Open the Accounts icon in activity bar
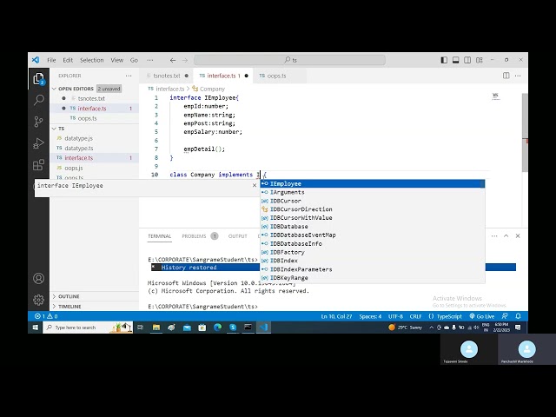 click(x=38, y=278)
